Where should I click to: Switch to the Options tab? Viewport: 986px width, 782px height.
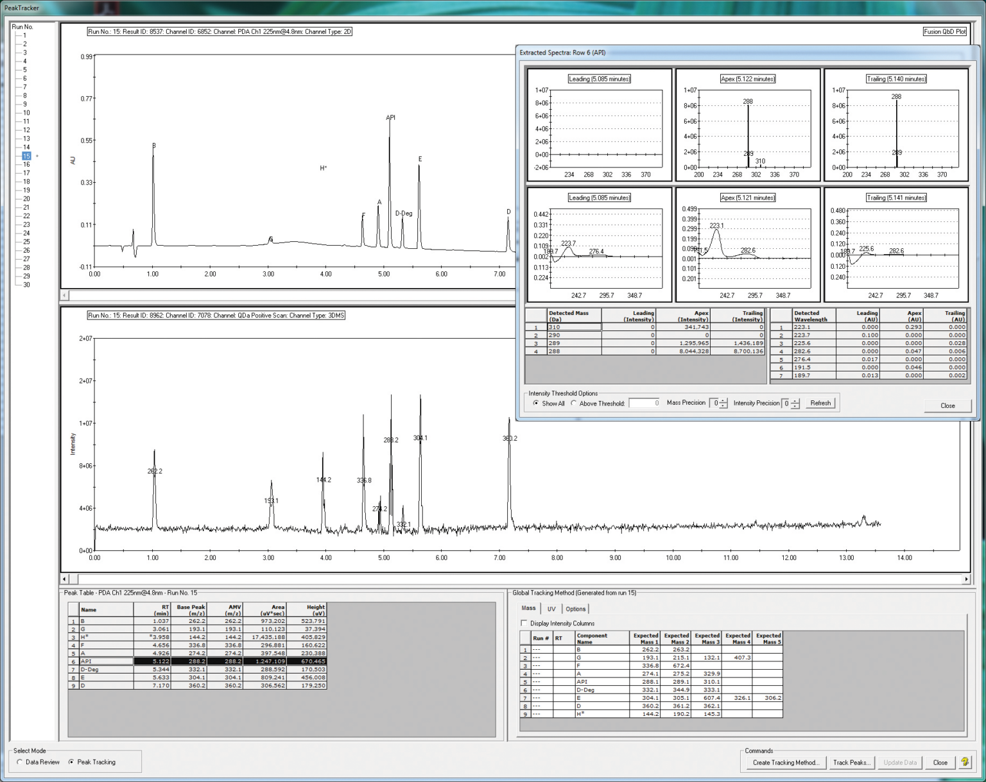575,609
